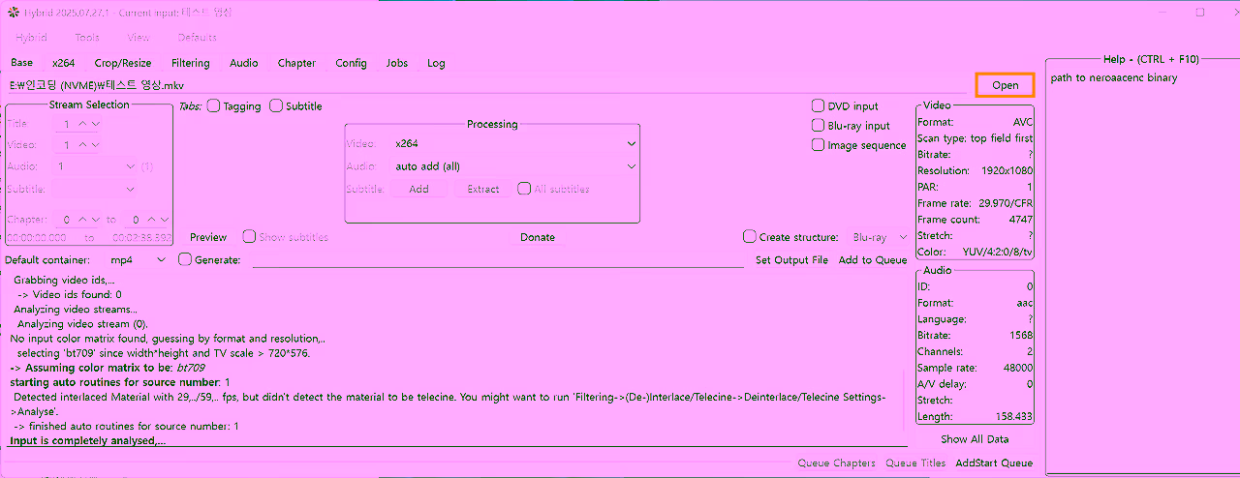The width and height of the screenshot is (1240, 478).
Task: Click the 'Assuming color matrix to be: bt709' line
Action: coord(107,368)
